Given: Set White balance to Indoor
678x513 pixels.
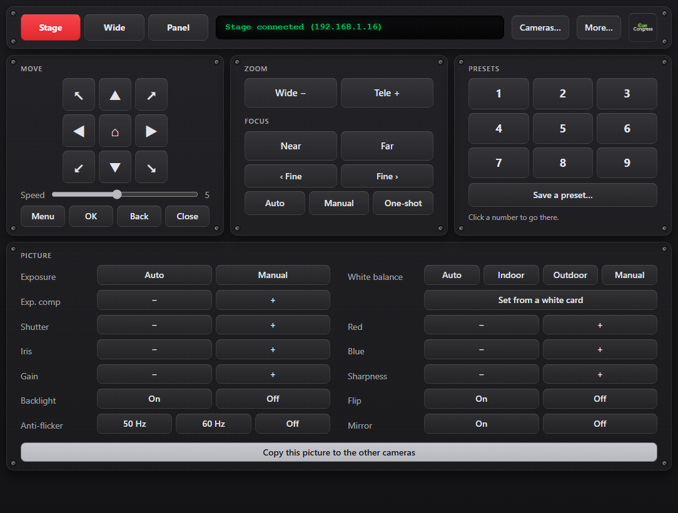Looking at the screenshot, I should coord(511,275).
